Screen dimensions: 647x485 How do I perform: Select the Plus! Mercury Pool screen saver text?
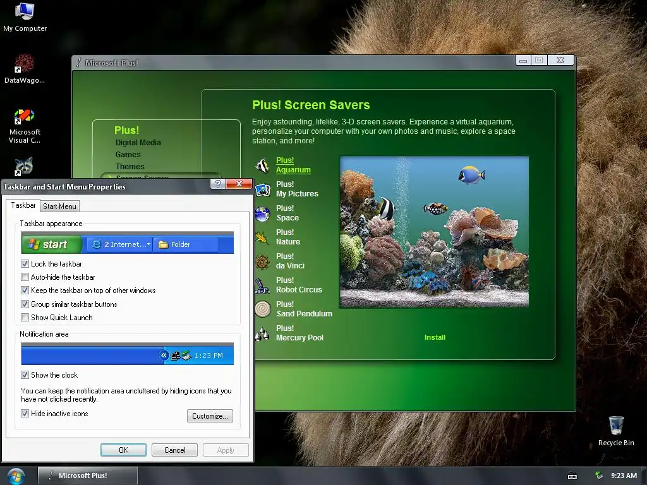[x=300, y=332]
